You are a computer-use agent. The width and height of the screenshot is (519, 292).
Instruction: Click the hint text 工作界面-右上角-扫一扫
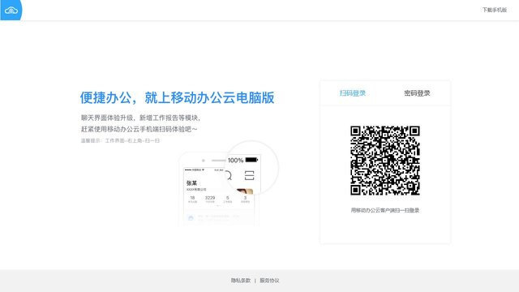coord(132,140)
